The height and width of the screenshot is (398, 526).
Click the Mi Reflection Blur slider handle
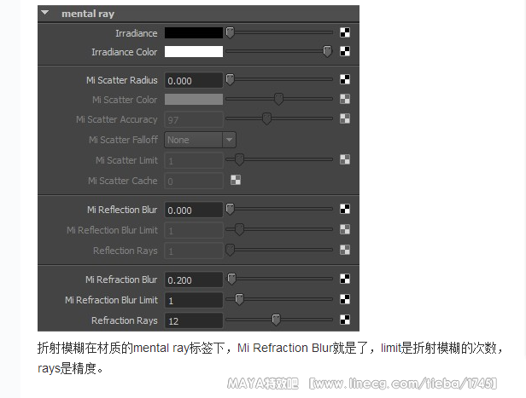click(231, 209)
